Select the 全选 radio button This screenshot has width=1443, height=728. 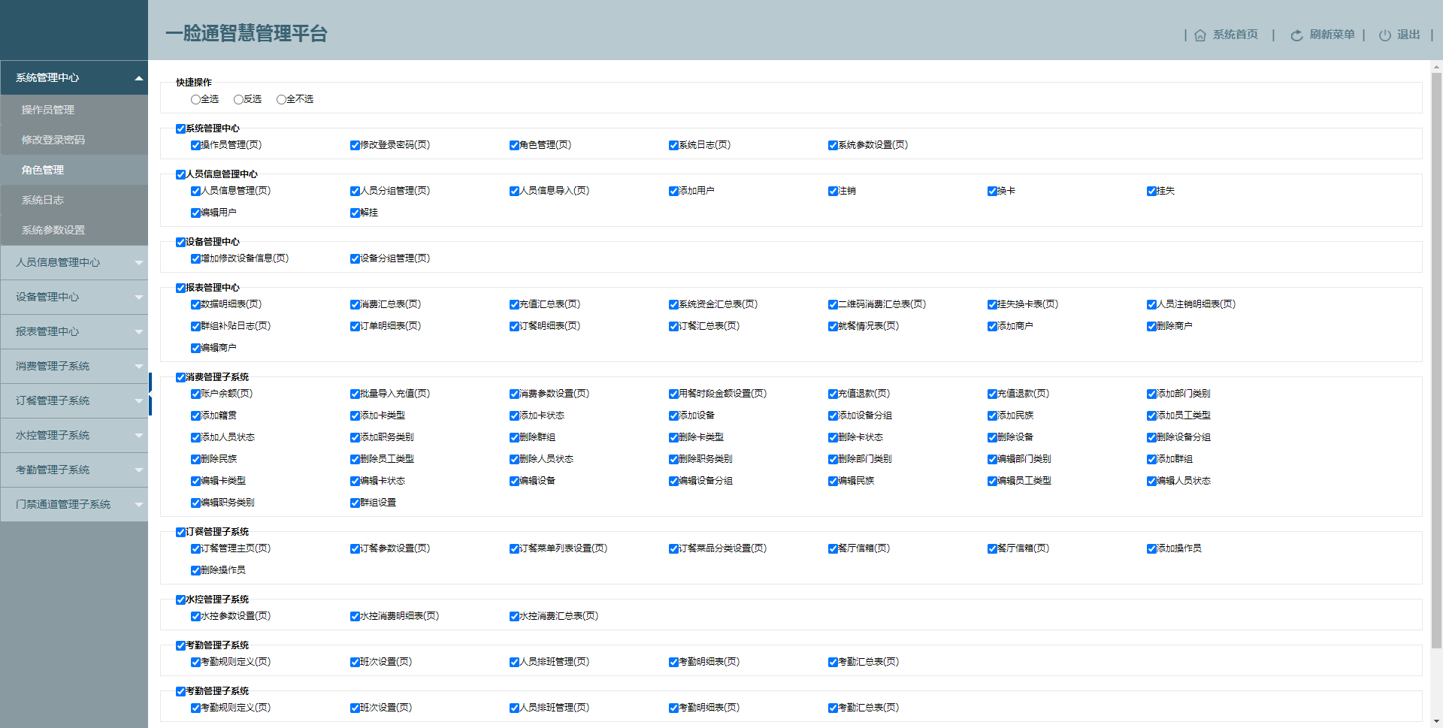coord(195,99)
